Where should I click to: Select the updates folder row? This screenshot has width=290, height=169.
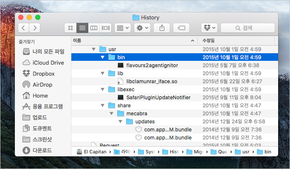pyautogui.click(x=175, y=122)
